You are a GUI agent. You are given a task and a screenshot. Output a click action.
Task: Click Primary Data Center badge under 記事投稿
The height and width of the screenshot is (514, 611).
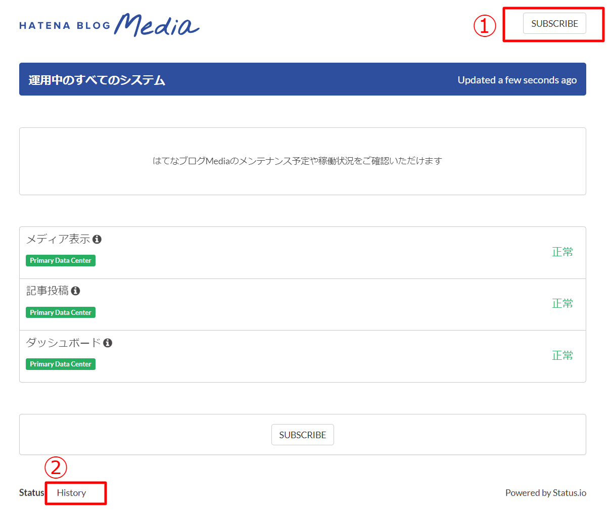(61, 313)
